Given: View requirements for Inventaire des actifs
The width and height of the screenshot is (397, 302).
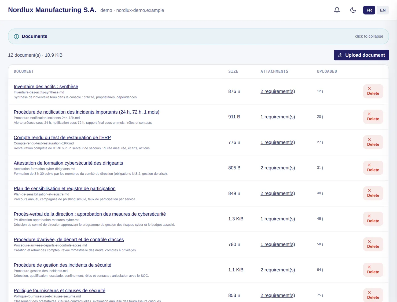Looking at the screenshot, I should (278, 91).
